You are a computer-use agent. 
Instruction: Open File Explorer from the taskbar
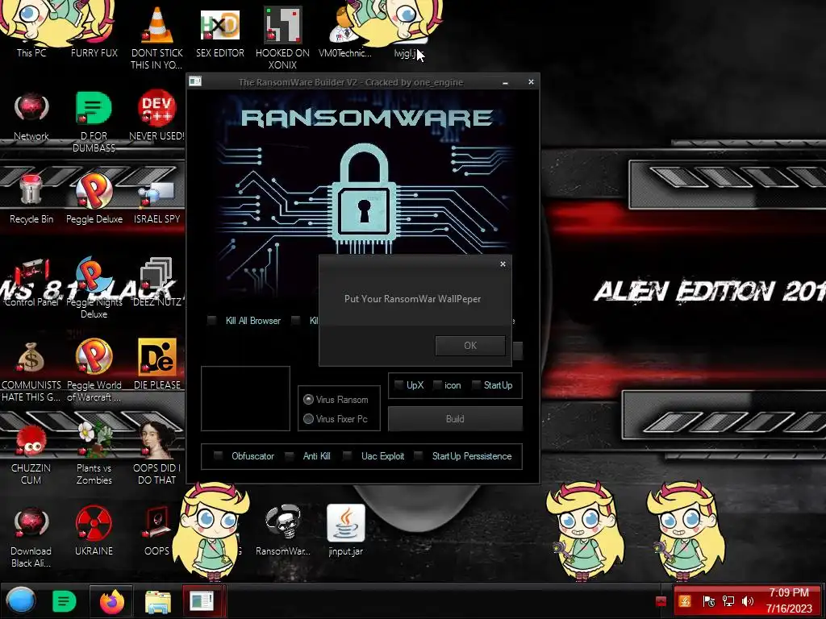(x=157, y=601)
